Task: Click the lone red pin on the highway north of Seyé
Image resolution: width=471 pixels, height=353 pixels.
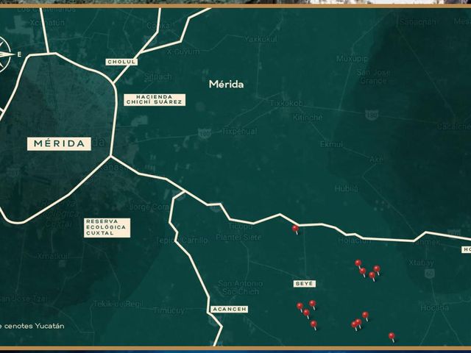Action: point(295,229)
